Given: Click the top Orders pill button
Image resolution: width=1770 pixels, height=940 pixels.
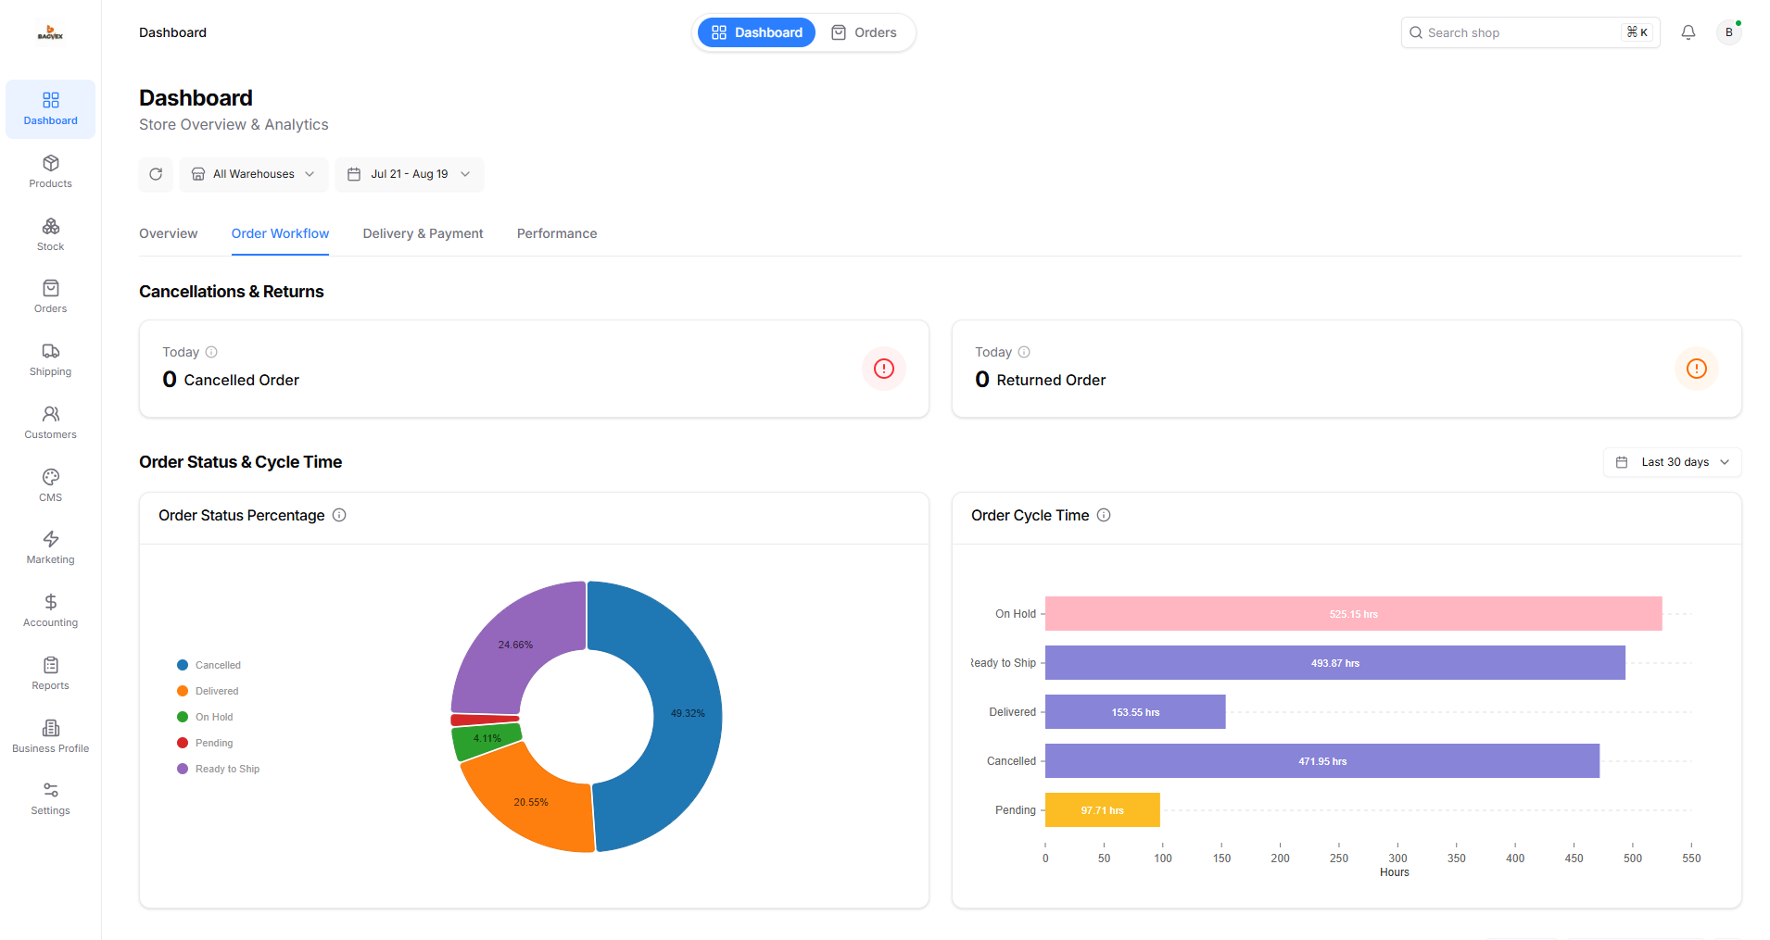Looking at the screenshot, I should point(865,32).
